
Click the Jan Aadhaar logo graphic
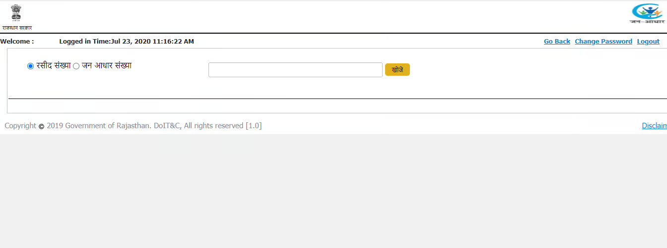click(x=647, y=10)
